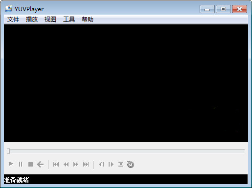
Task: Click the 准备就绪 status bar text
Action: coord(16,180)
